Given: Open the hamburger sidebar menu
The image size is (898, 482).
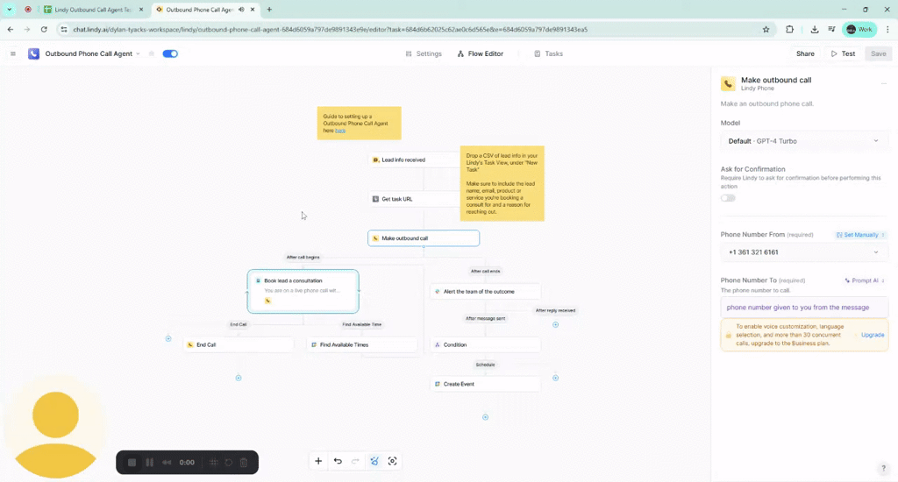Looking at the screenshot, I should pyautogui.click(x=13, y=54).
